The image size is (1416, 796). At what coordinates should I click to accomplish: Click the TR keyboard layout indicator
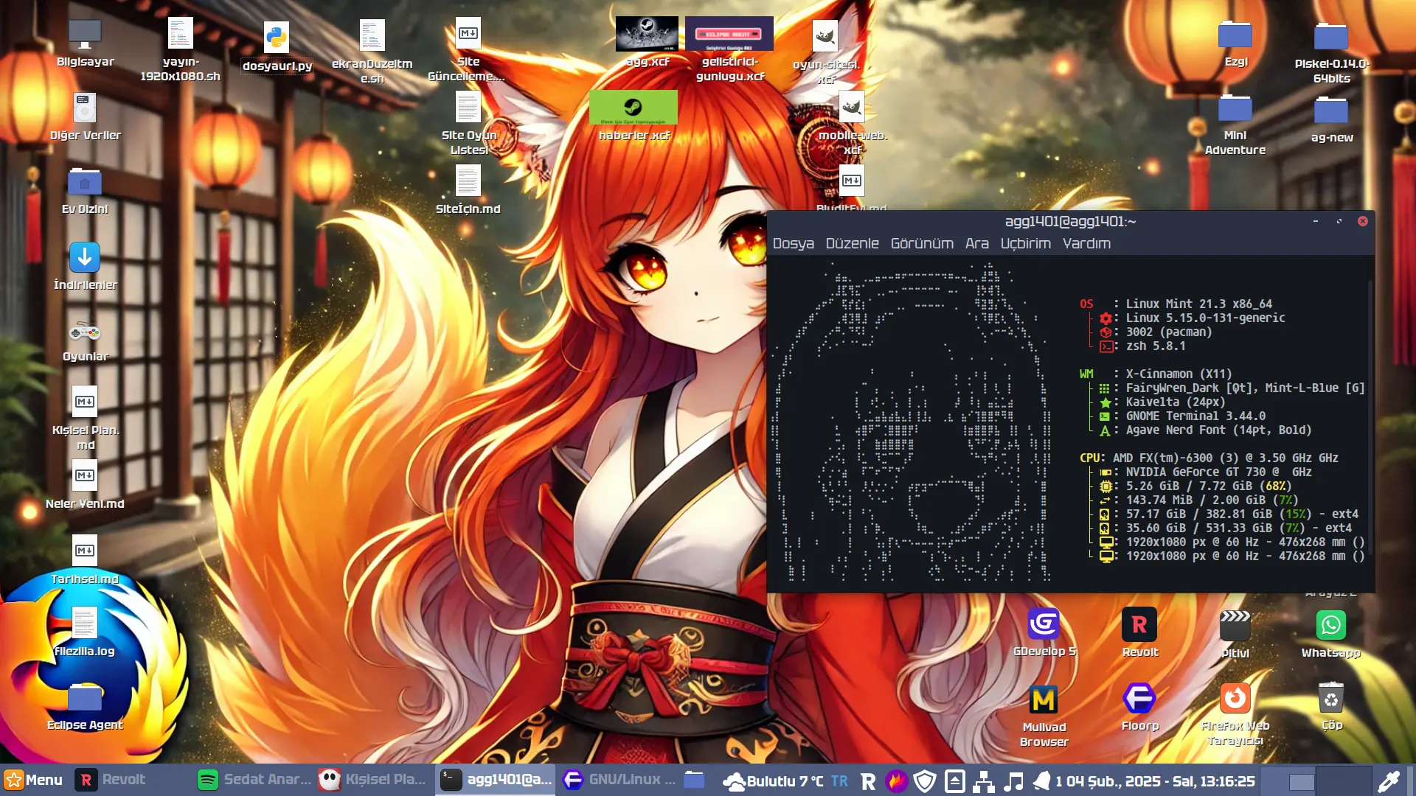pyautogui.click(x=839, y=781)
